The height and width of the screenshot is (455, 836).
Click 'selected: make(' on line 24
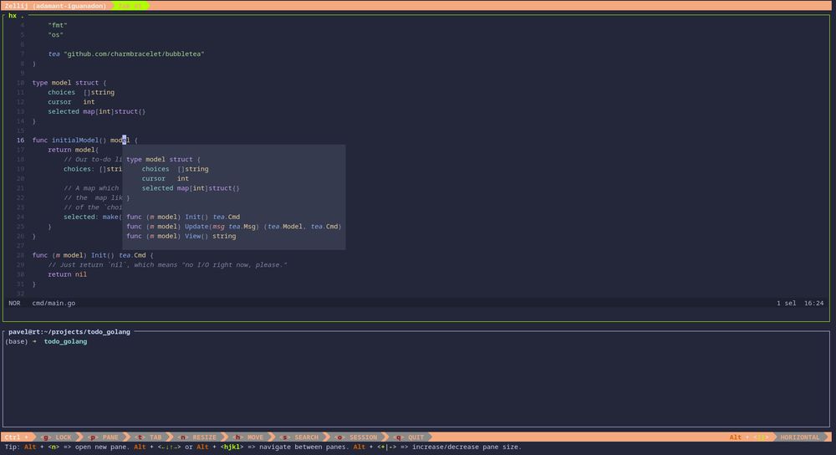click(x=93, y=217)
